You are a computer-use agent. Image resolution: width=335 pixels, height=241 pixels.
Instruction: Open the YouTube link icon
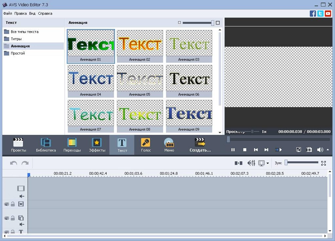[328, 14]
